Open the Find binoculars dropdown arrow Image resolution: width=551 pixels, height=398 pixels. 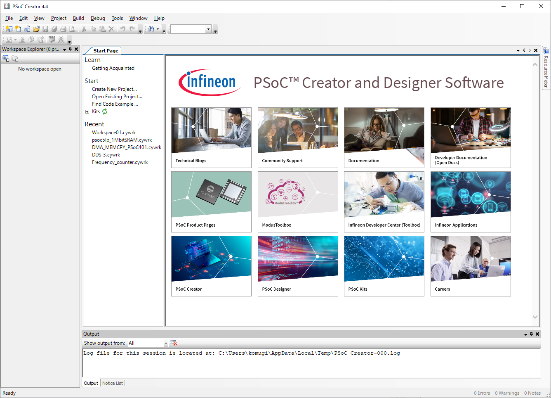[x=158, y=29]
